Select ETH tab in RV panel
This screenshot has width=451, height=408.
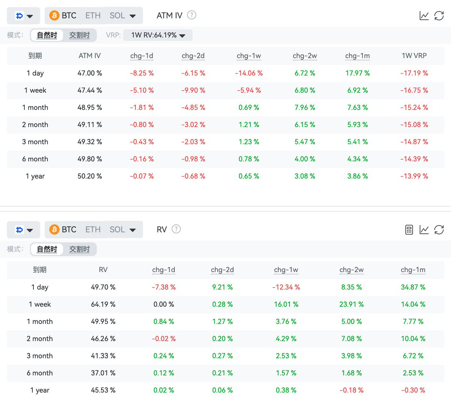click(93, 229)
